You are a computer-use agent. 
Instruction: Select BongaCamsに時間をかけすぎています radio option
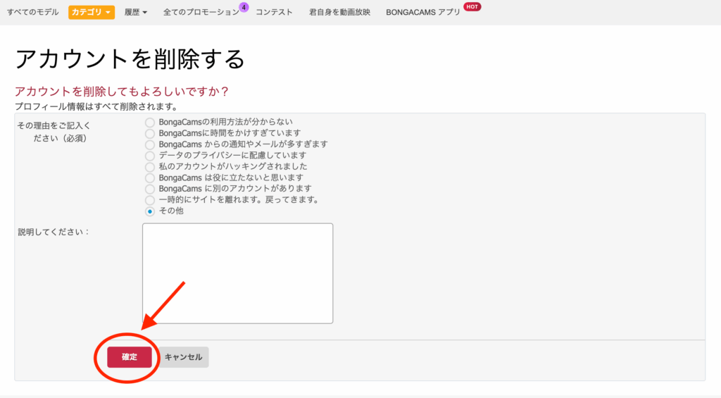coord(150,133)
